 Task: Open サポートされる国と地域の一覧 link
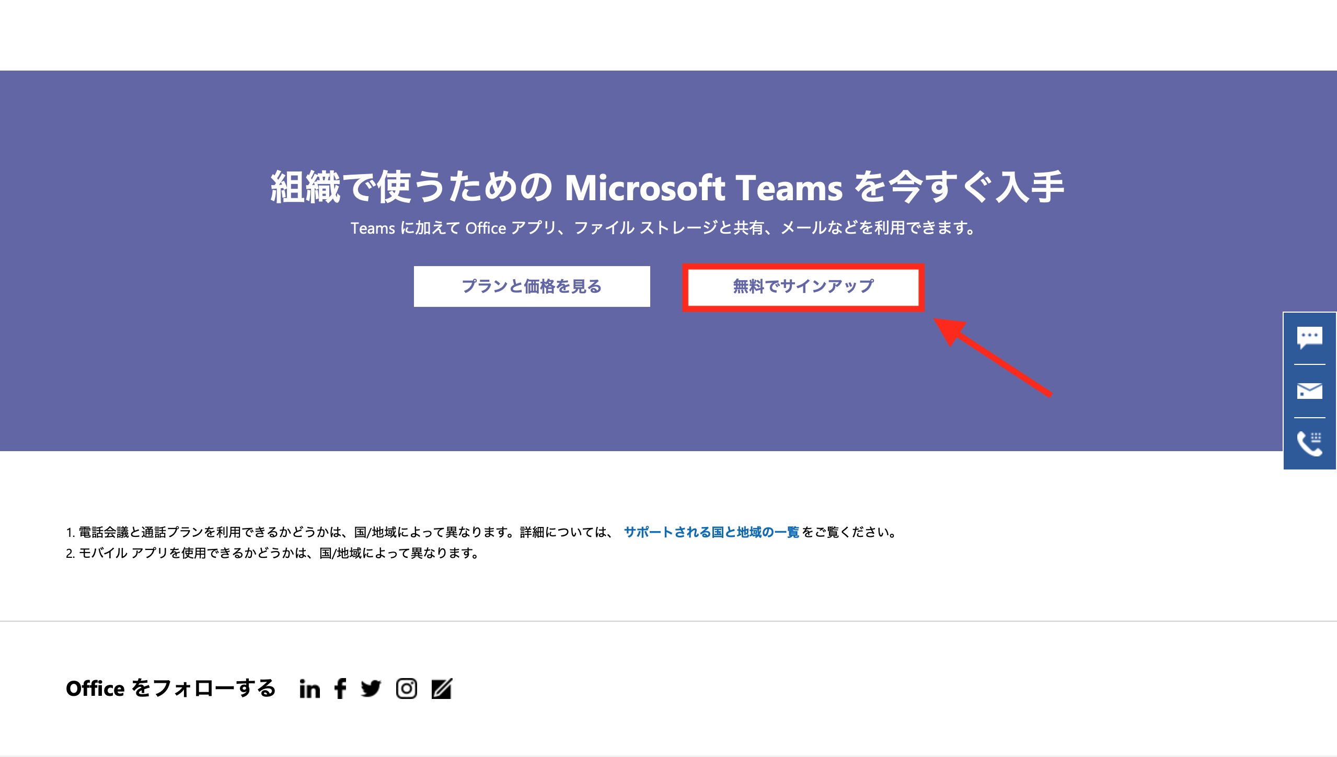pyautogui.click(x=711, y=532)
